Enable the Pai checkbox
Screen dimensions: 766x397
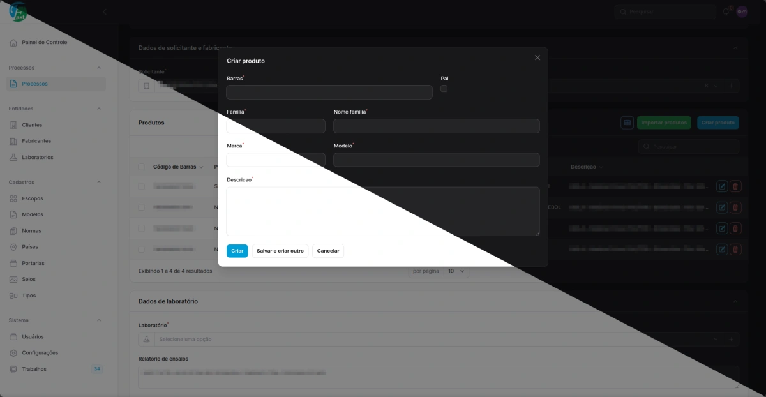(444, 89)
